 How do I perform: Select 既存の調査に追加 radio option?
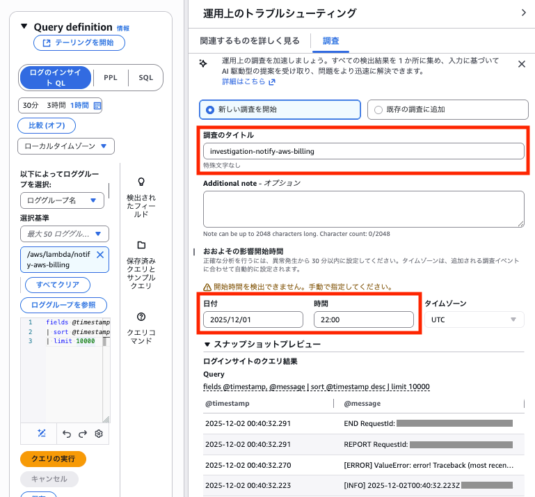[x=447, y=109]
